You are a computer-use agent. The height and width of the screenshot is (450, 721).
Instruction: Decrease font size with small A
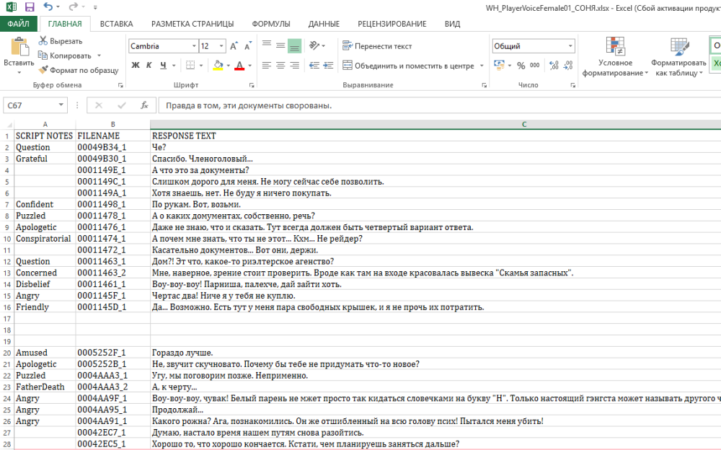pos(247,46)
